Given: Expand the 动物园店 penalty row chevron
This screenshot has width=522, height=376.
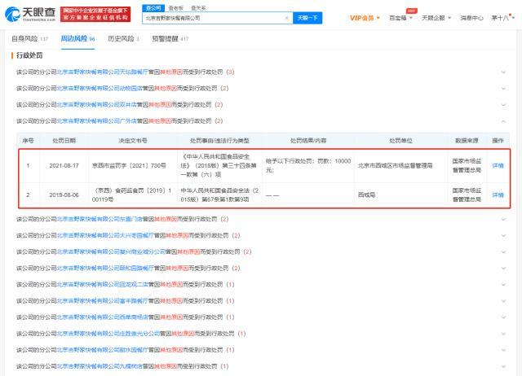Looking at the screenshot, I should click(503, 89).
